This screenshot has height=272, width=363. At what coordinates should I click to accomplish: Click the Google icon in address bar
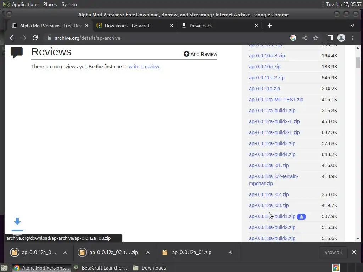(x=293, y=38)
